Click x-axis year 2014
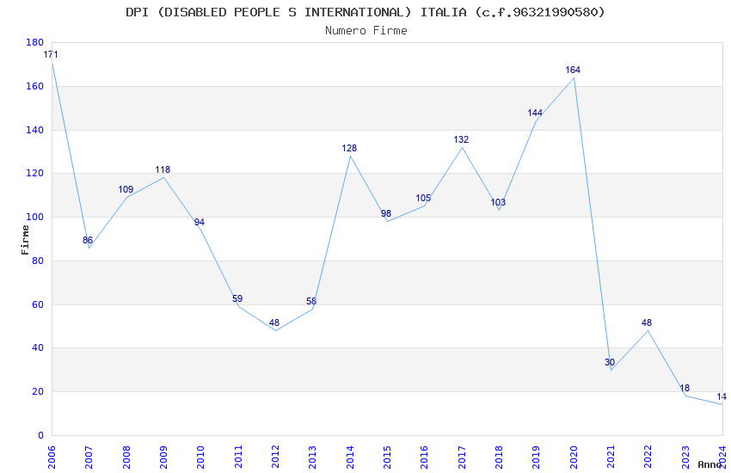This screenshot has width=731, height=473. click(350, 458)
